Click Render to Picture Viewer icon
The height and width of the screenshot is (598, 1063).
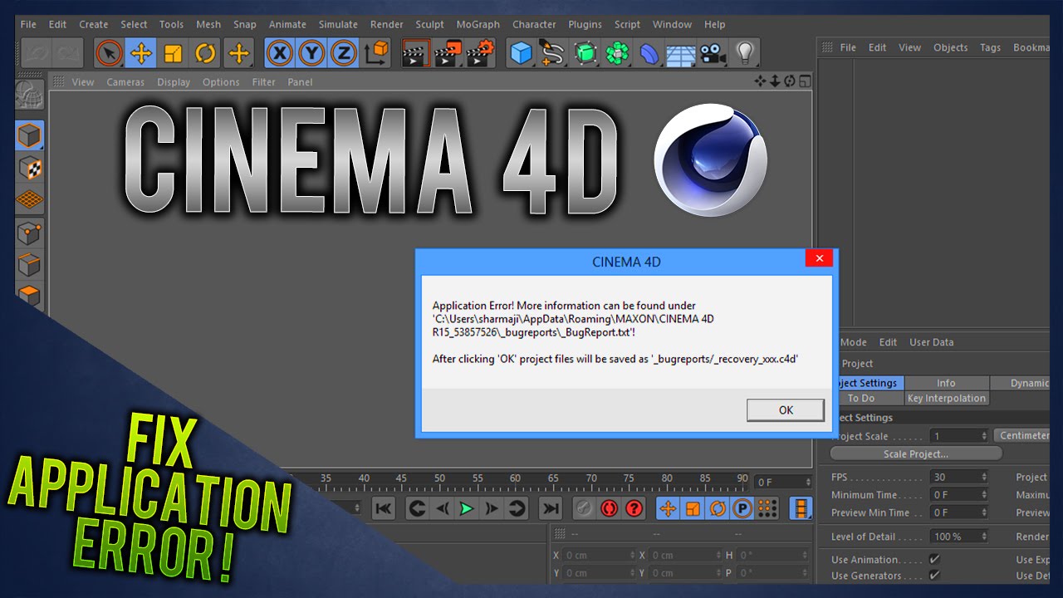point(448,54)
